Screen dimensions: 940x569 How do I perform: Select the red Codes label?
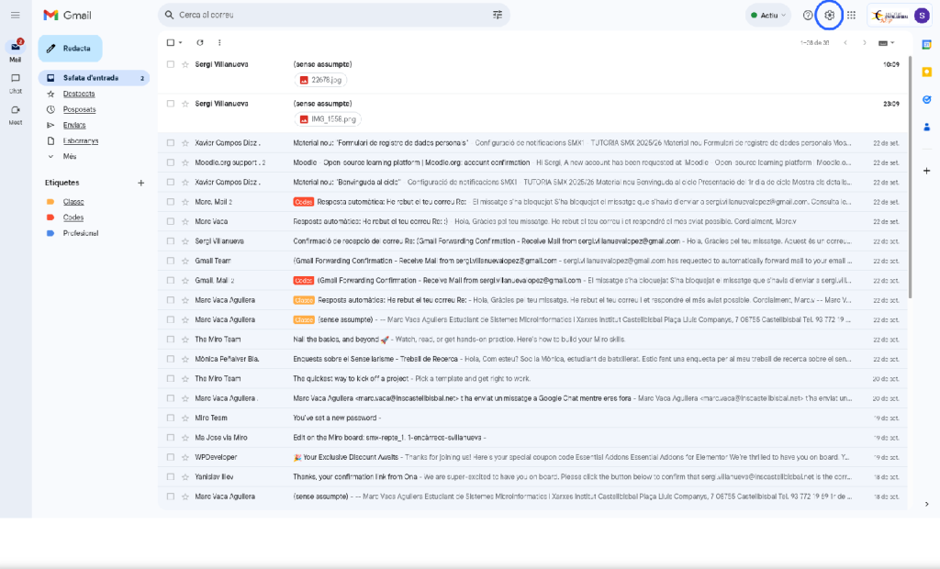point(73,218)
